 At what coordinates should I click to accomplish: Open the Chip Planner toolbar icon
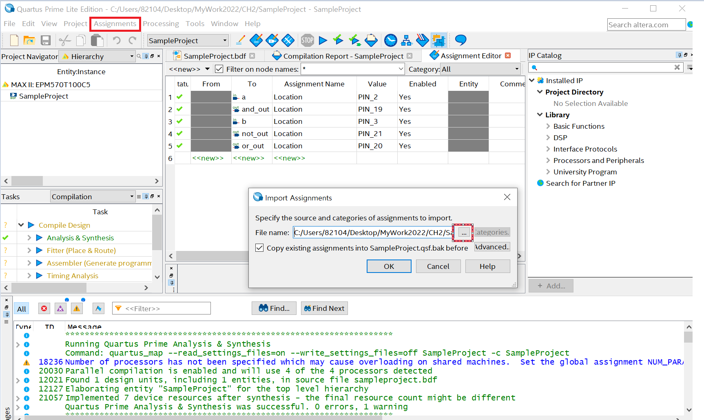[288, 40]
